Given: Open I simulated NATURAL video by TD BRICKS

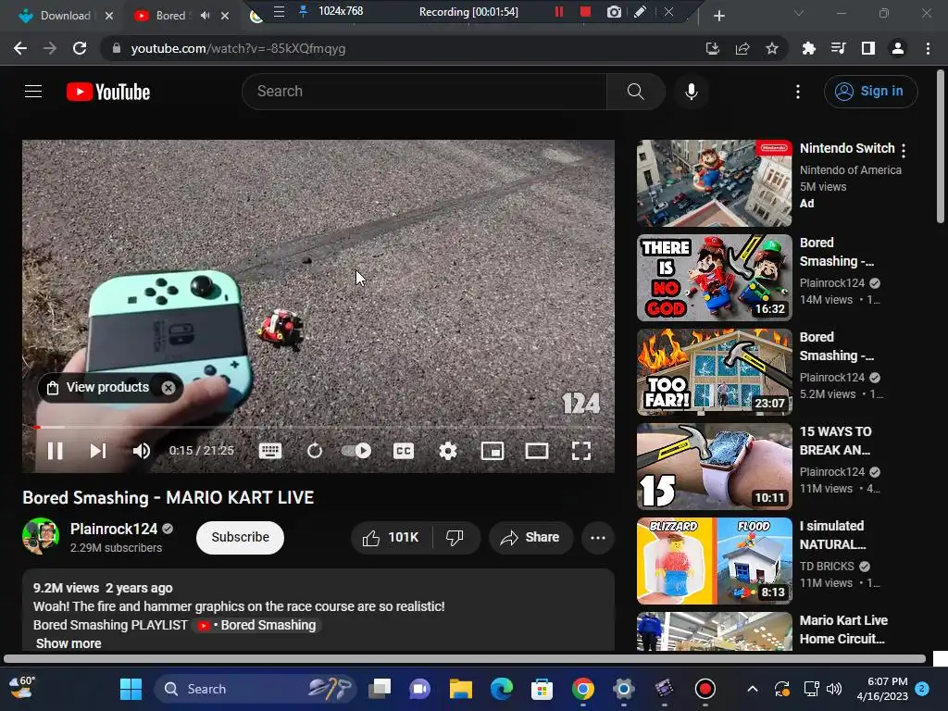Looking at the screenshot, I should pyautogui.click(x=714, y=560).
